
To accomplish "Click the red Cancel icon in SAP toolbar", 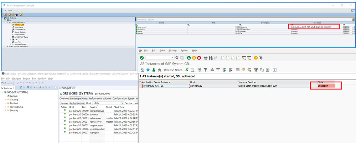I will [200, 57].
